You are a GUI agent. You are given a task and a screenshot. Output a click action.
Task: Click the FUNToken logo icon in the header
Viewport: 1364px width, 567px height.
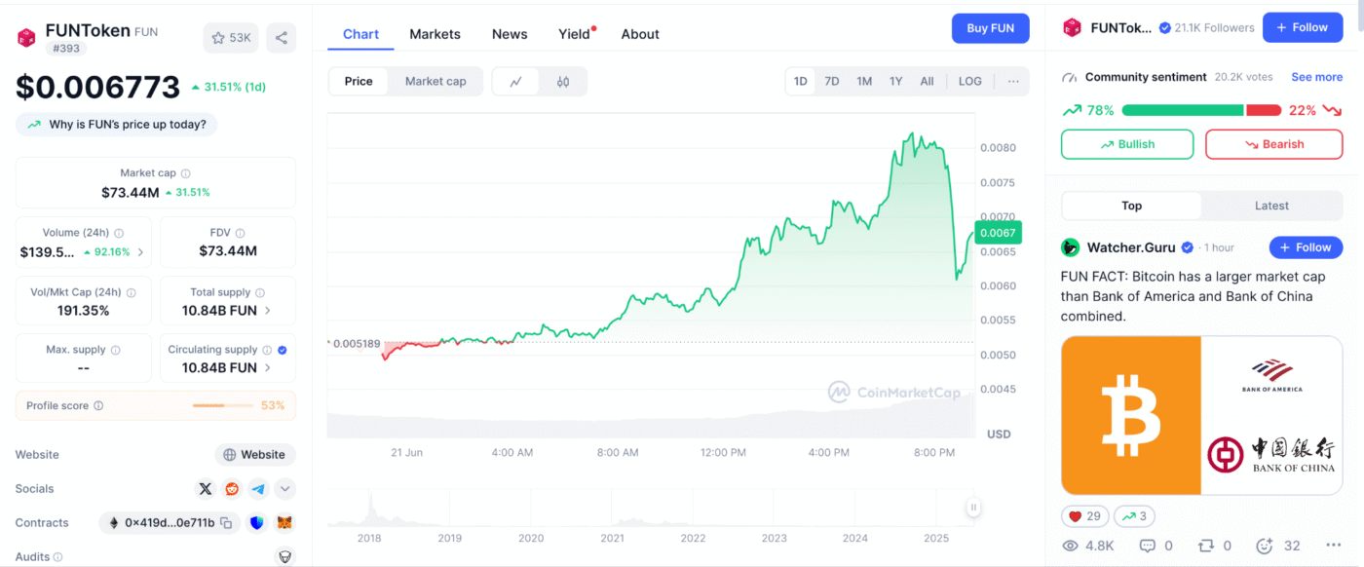pyautogui.click(x=26, y=38)
